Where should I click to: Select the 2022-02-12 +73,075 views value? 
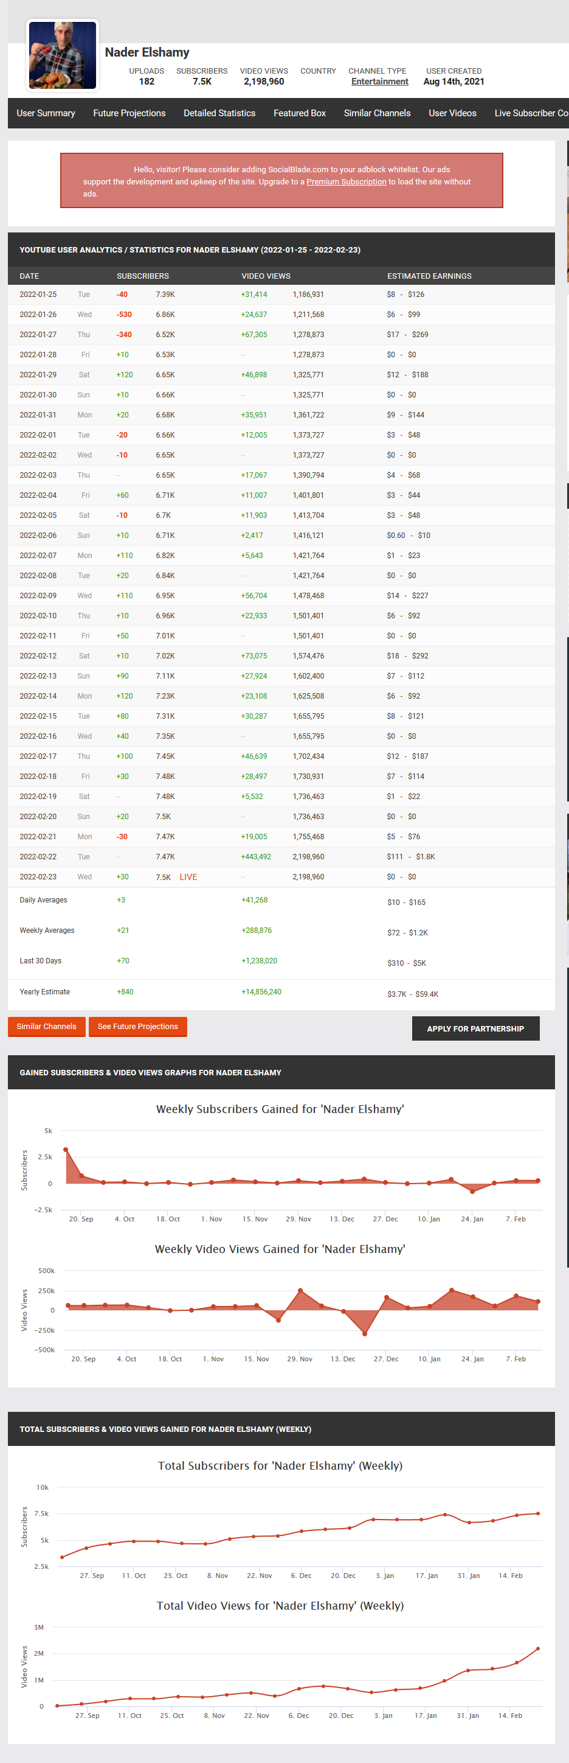253,655
